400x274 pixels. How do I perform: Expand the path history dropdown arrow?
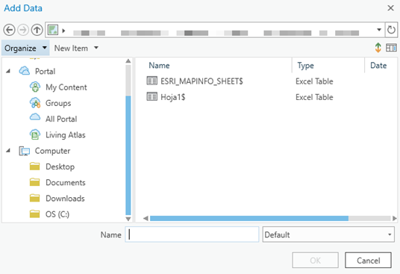click(x=379, y=30)
